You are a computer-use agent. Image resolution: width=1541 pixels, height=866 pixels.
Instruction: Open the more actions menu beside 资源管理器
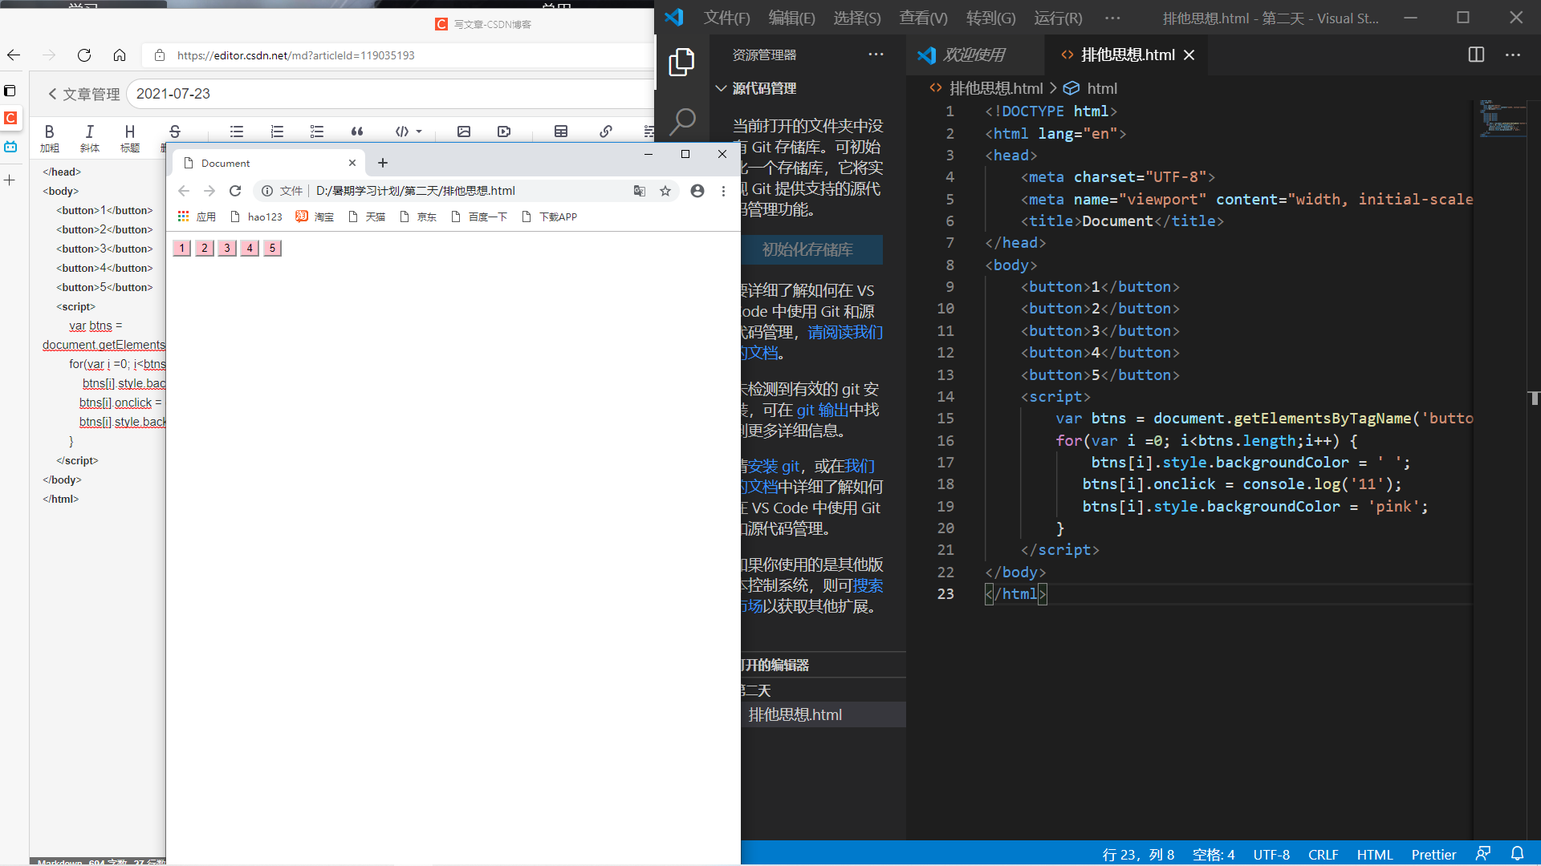pos(876,55)
